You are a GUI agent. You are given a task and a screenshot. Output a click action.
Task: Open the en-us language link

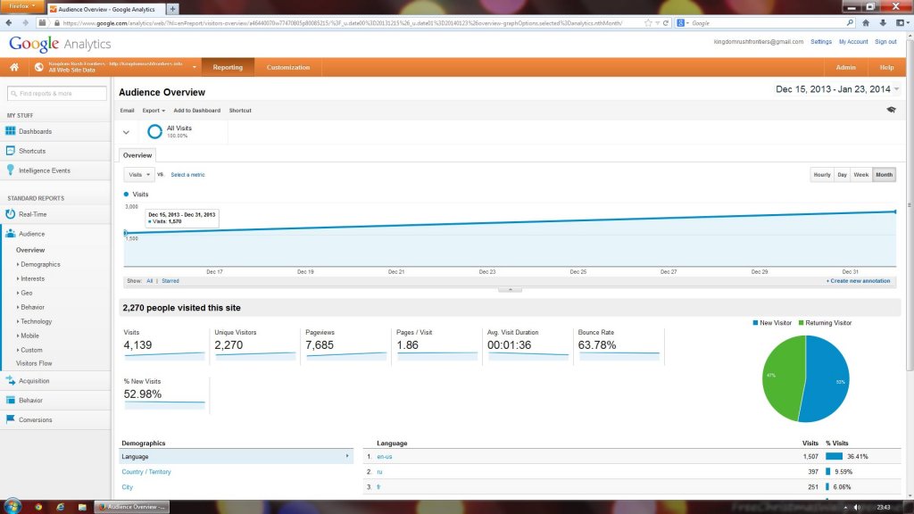(x=384, y=457)
